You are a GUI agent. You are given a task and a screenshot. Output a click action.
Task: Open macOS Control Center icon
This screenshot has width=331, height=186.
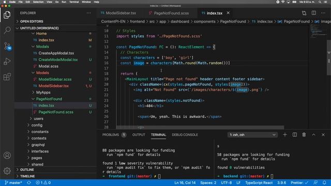coord(325,2)
